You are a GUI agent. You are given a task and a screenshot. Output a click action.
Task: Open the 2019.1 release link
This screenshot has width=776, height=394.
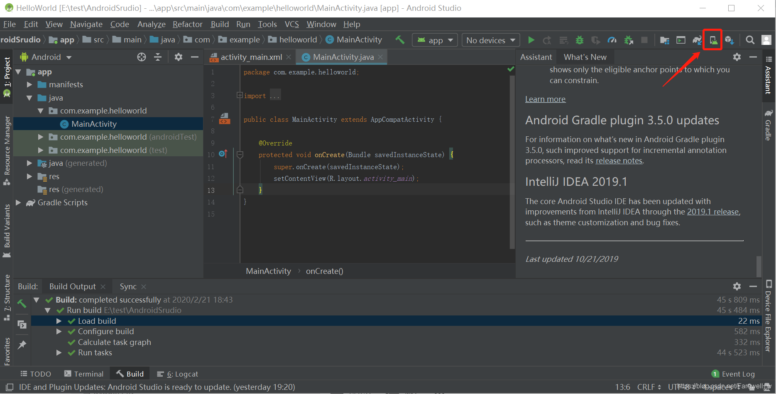tap(713, 212)
